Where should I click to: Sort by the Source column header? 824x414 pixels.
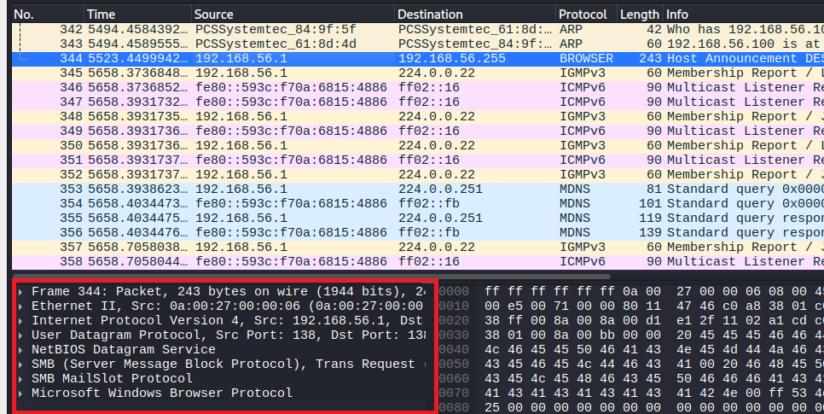[293, 15]
